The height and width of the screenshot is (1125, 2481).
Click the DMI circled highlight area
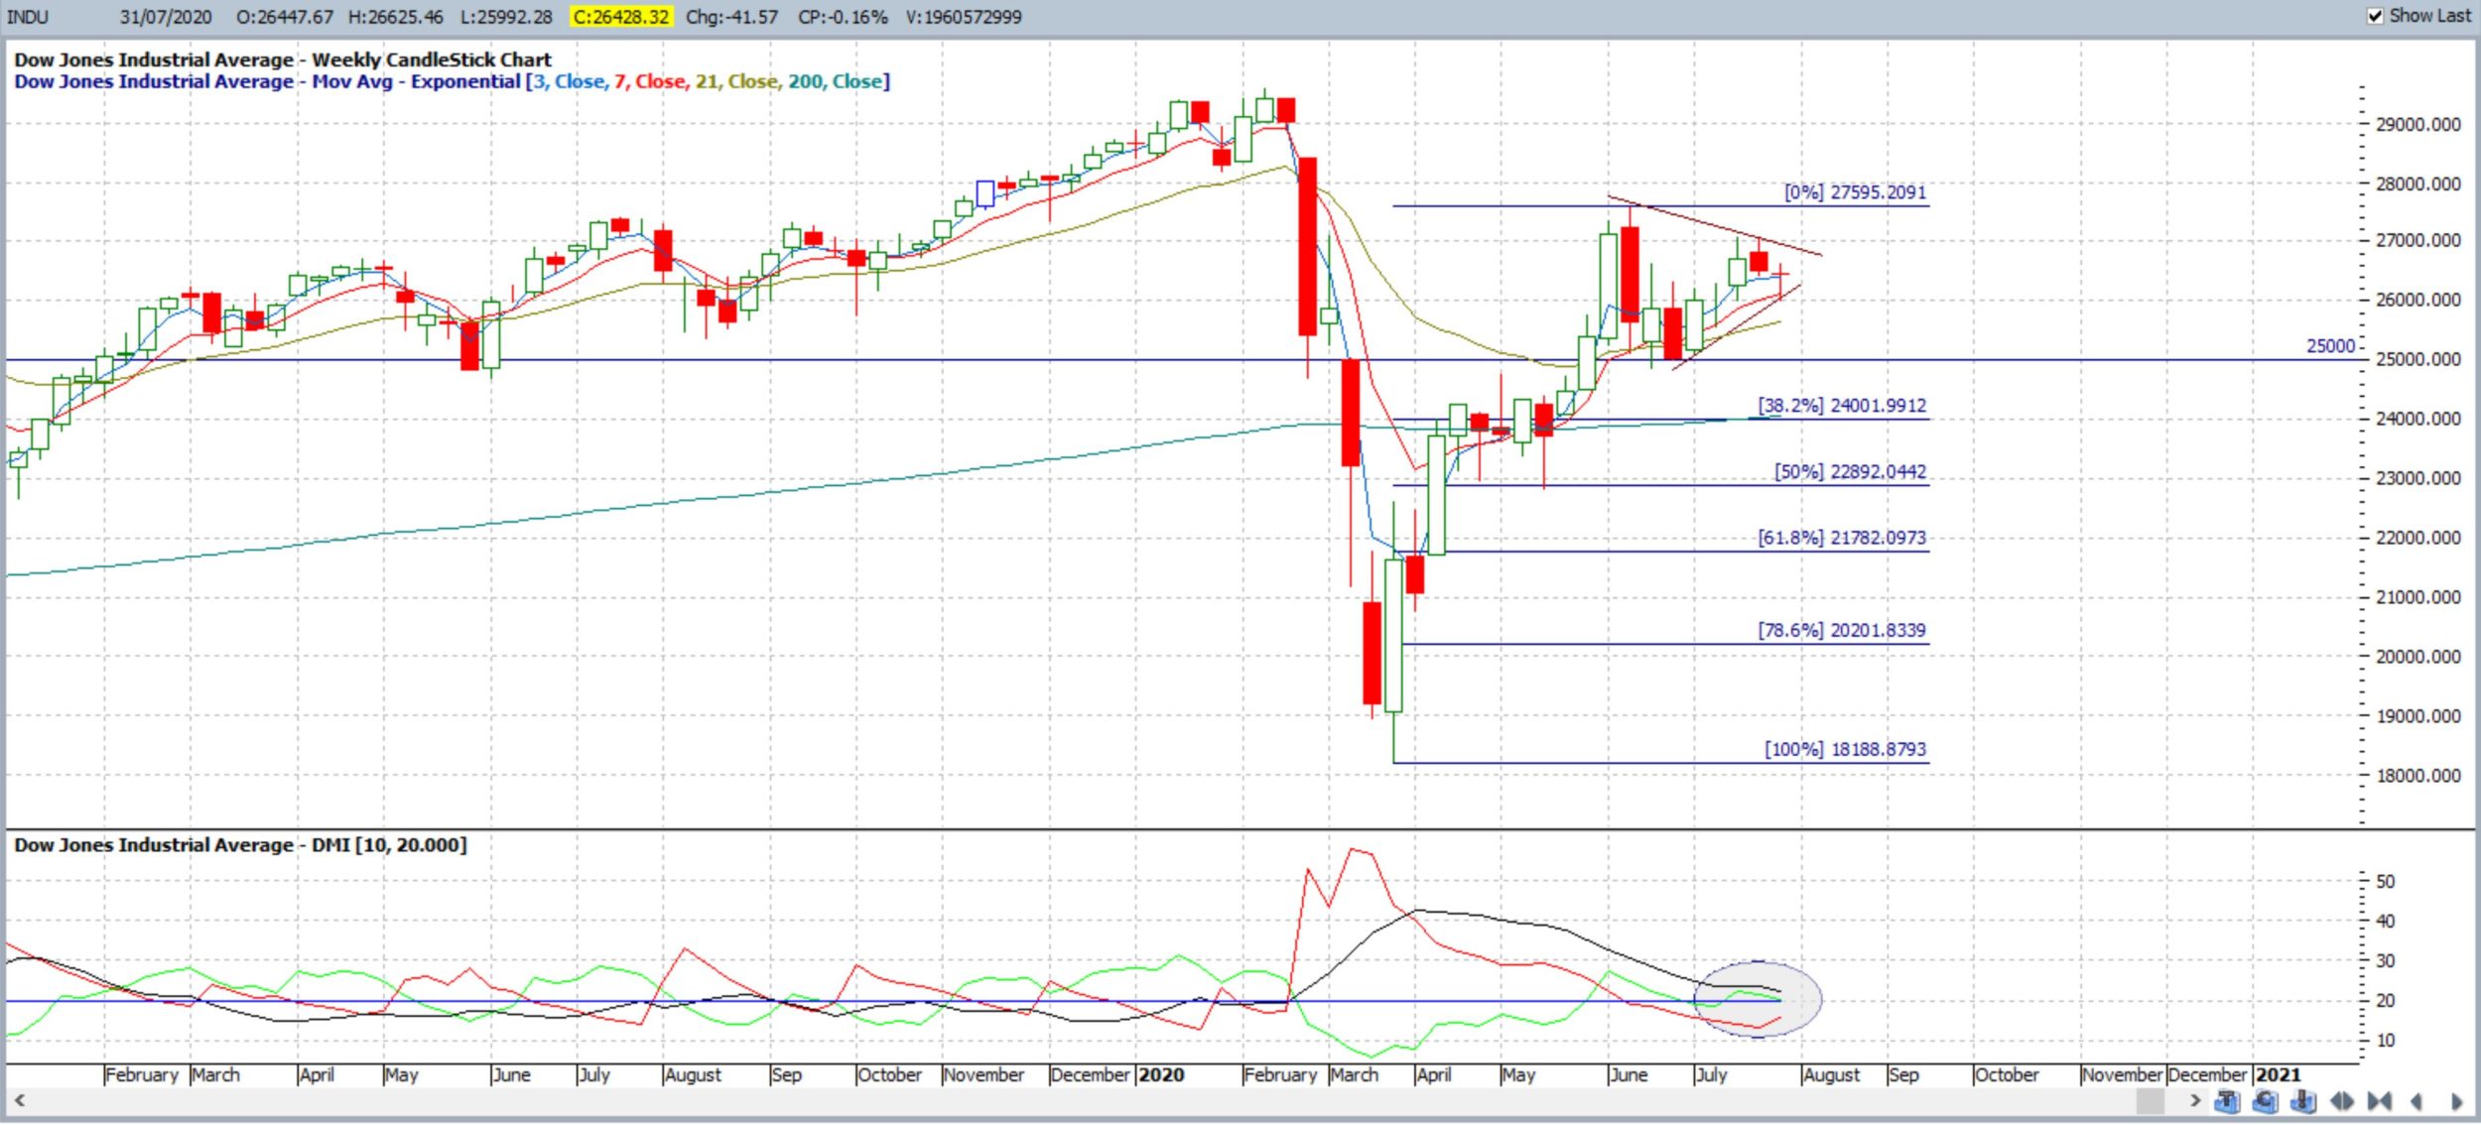click(1758, 999)
